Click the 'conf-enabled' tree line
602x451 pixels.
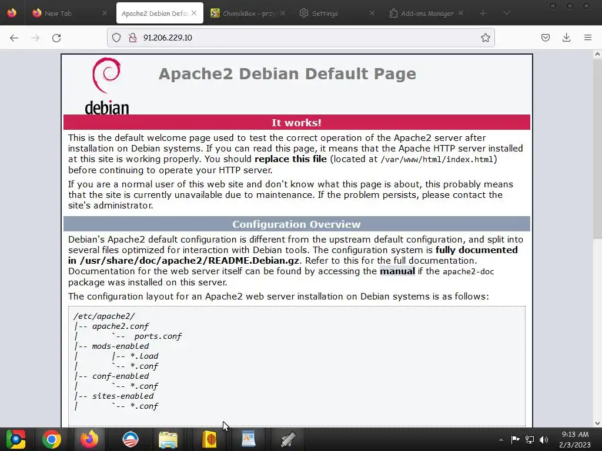coord(120,376)
